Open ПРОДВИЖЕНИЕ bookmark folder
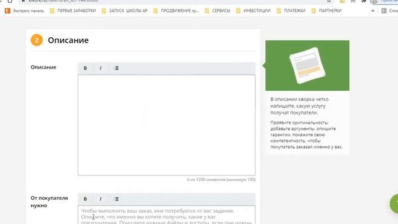398x224 pixels. pos(176,11)
